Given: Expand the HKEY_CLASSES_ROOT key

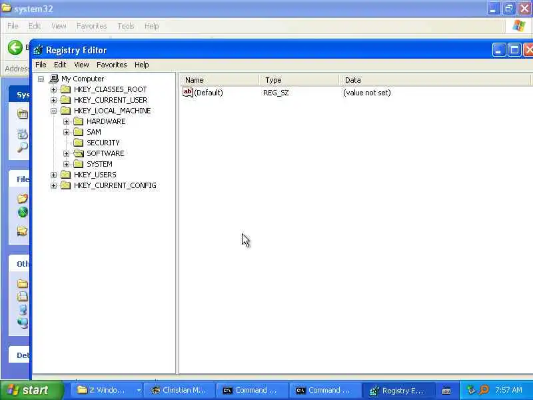Looking at the screenshot, I should (54, 90).
